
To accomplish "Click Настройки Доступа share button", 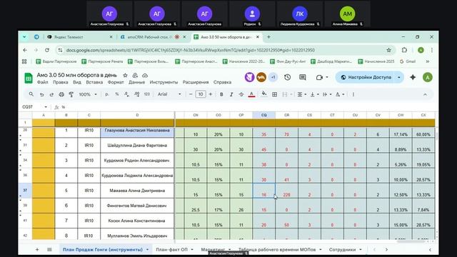I will coord(366,77).
